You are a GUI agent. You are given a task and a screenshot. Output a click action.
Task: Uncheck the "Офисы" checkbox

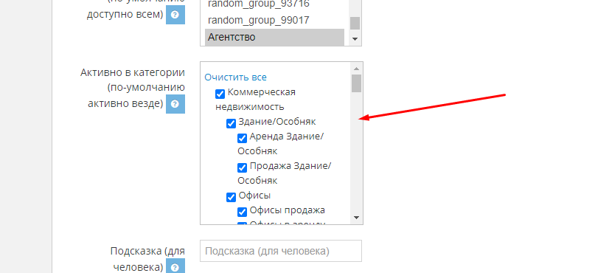pyautogui.click(x=231, y=198)
